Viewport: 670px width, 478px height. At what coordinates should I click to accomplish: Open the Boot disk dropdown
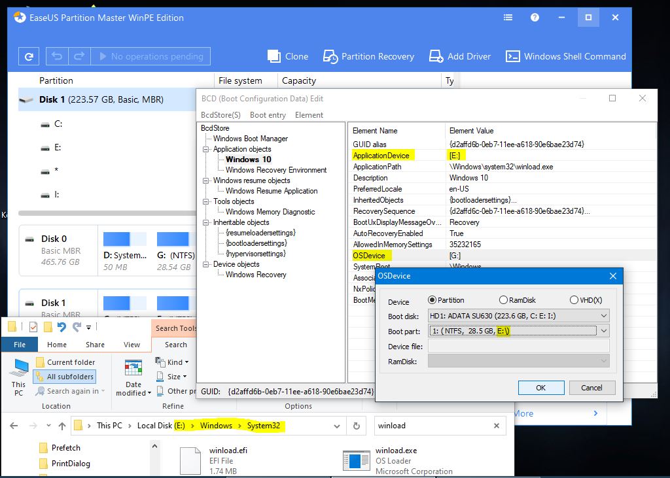tap(603, 315)
